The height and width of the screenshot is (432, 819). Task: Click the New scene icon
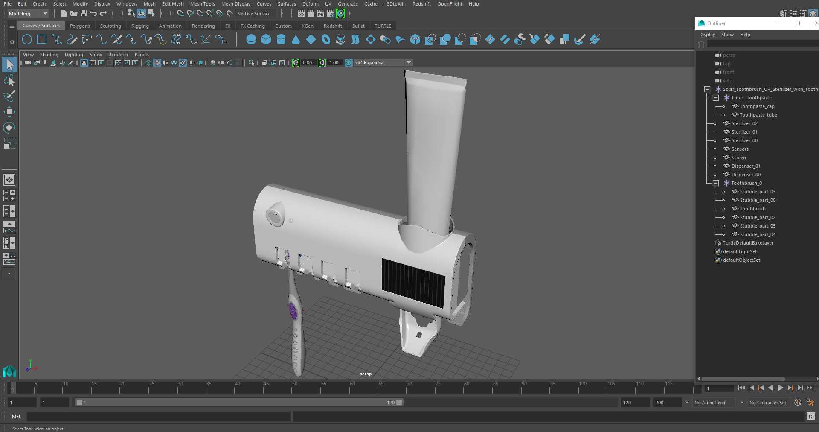click(64, 14)
